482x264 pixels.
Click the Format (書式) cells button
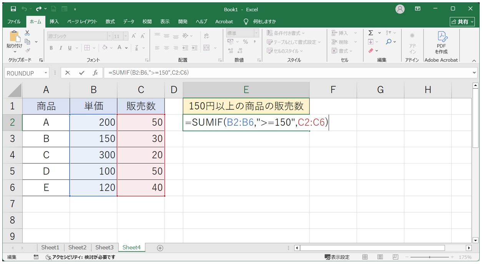[342, 50]
